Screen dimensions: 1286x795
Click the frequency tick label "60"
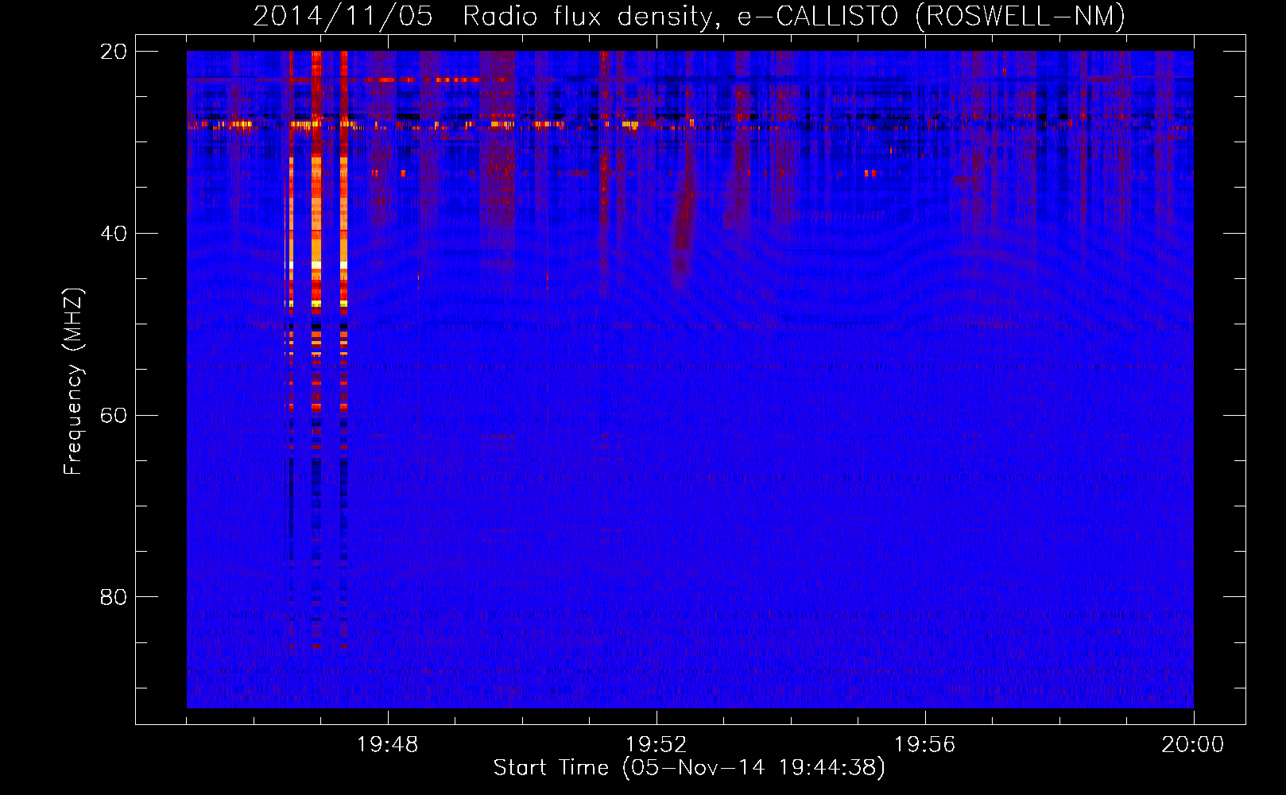pyautogui.click(x=114, y=416)
